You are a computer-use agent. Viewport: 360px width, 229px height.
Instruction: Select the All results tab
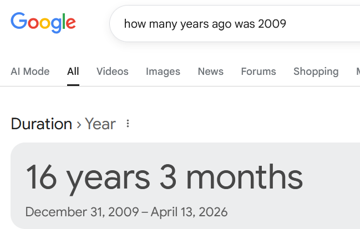point(73,72)
